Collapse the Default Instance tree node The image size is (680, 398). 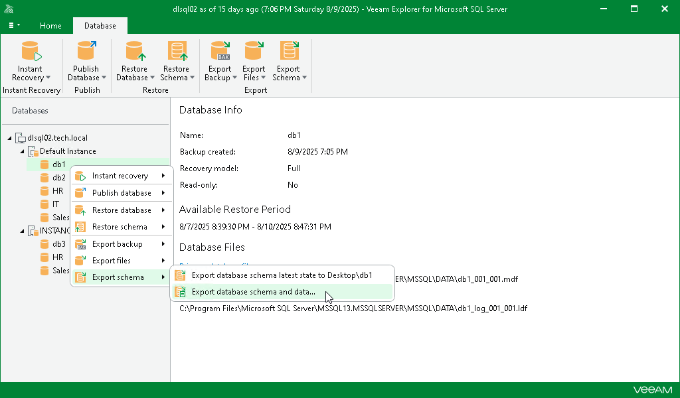coord(22,151)
